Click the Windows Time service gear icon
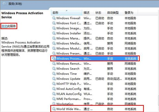This screenshot has height=112, width=159. click(x=54, y=74)
